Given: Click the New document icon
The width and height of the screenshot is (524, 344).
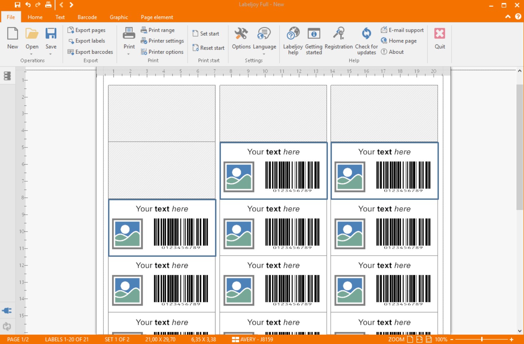Looking at the screenshot, I should [12, 34].
